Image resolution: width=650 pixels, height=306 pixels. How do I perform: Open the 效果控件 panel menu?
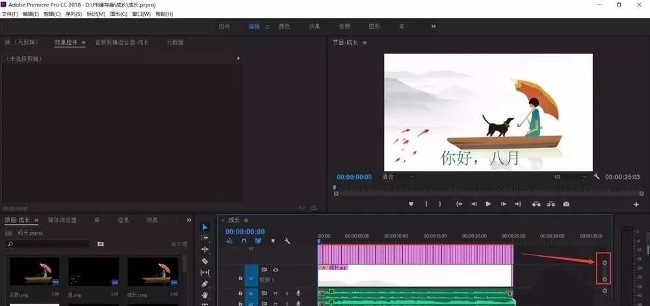[83, 42]
